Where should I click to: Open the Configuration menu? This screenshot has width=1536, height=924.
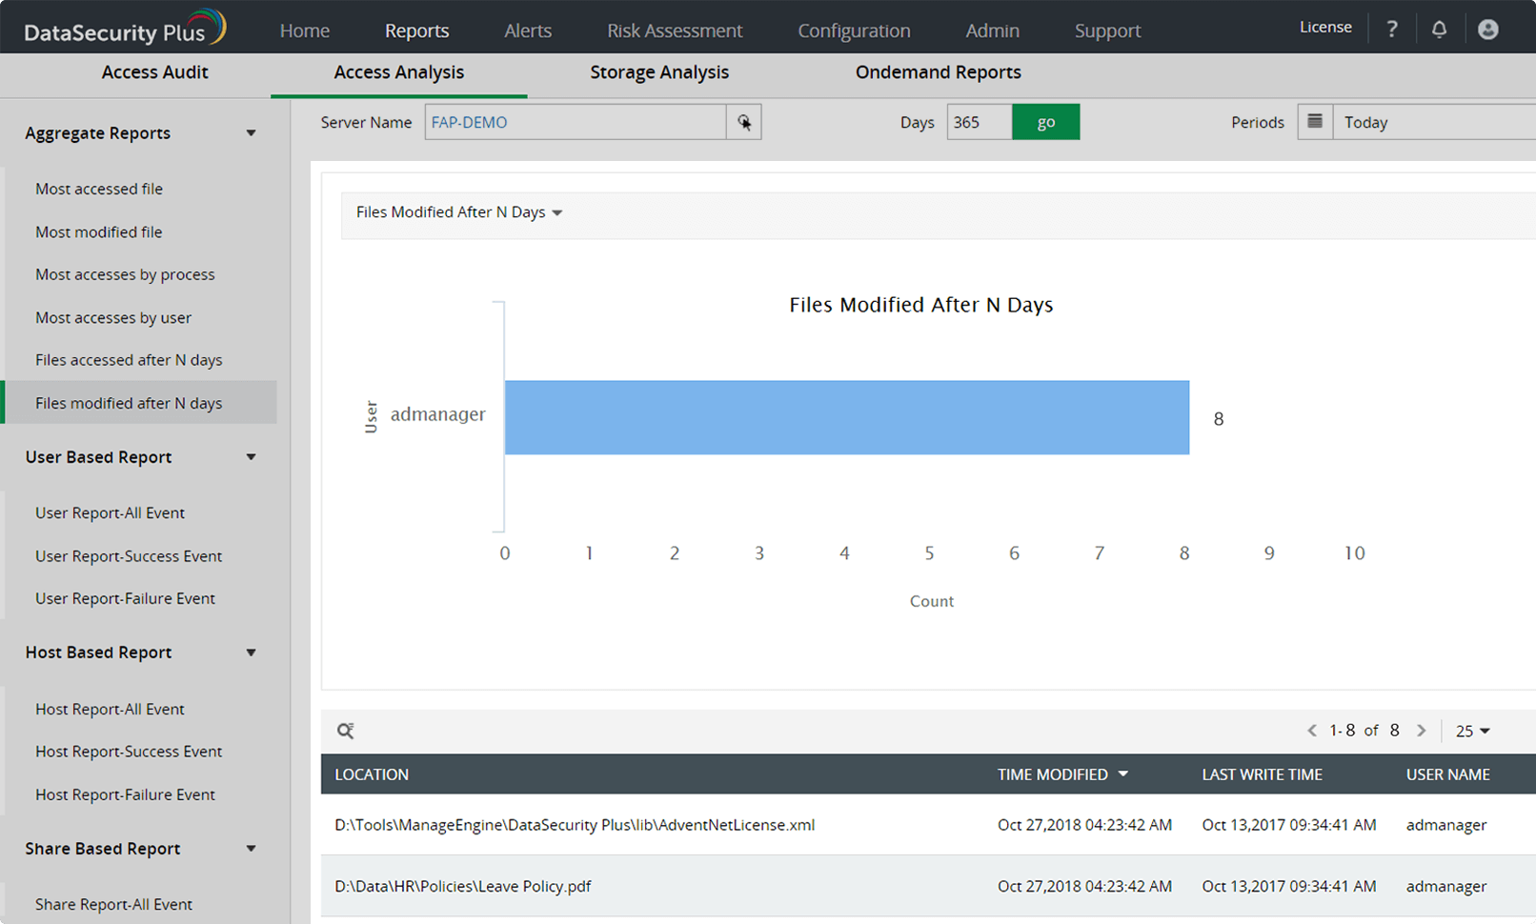pyautogui.click(x=854, y=30)
